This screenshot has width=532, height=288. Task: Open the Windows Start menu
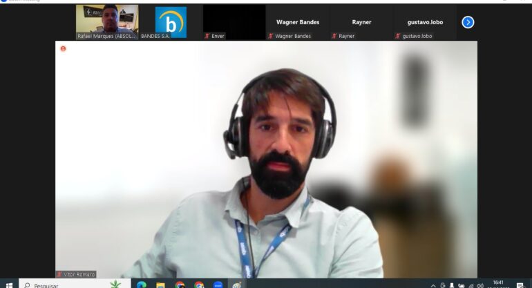(x=8, y=285)
